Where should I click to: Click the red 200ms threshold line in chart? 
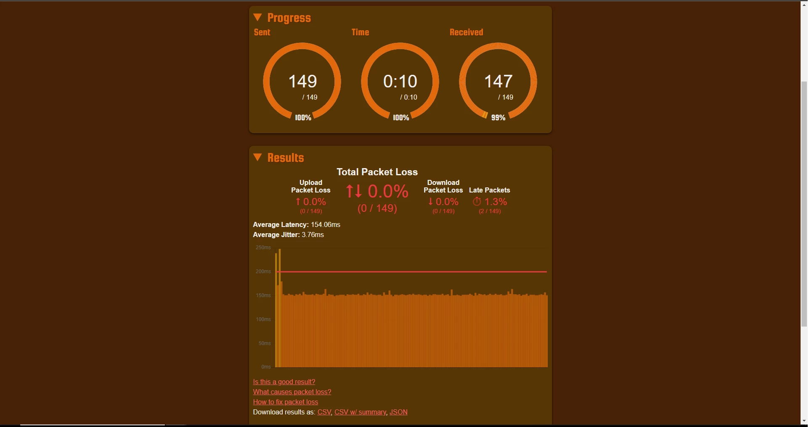[x=411, y=272]
